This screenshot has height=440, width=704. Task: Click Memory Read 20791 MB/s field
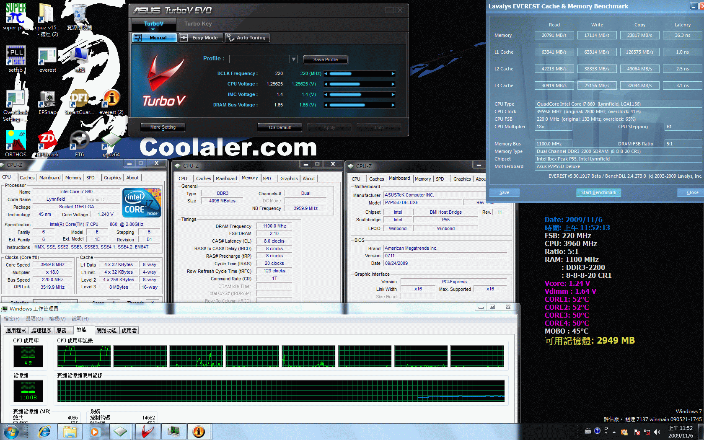(554, 35)
